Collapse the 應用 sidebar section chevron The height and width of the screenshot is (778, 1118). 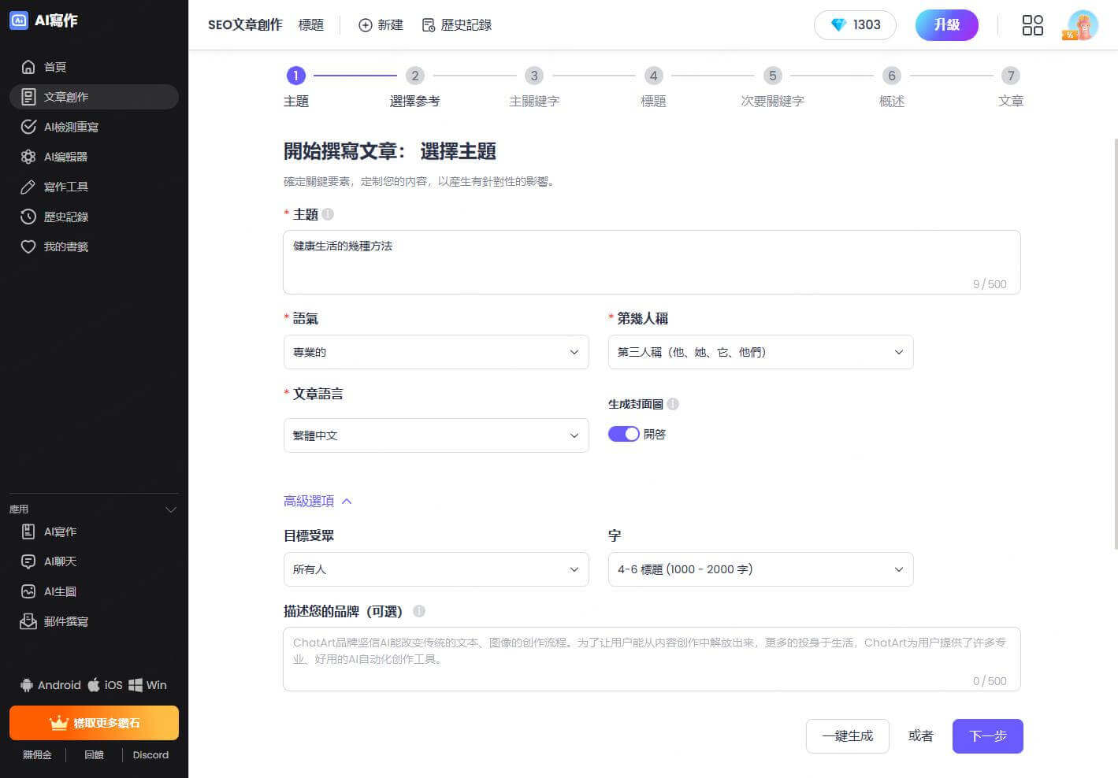click(170, 509)
